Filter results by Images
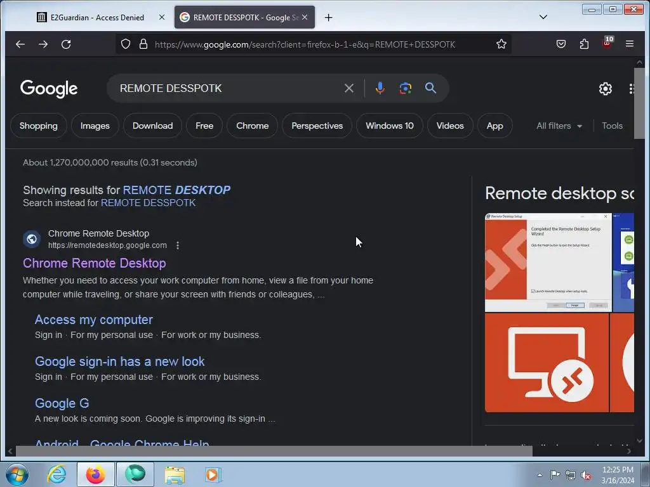Viewport: 650px width, 487px height. (x=95, y=126)
